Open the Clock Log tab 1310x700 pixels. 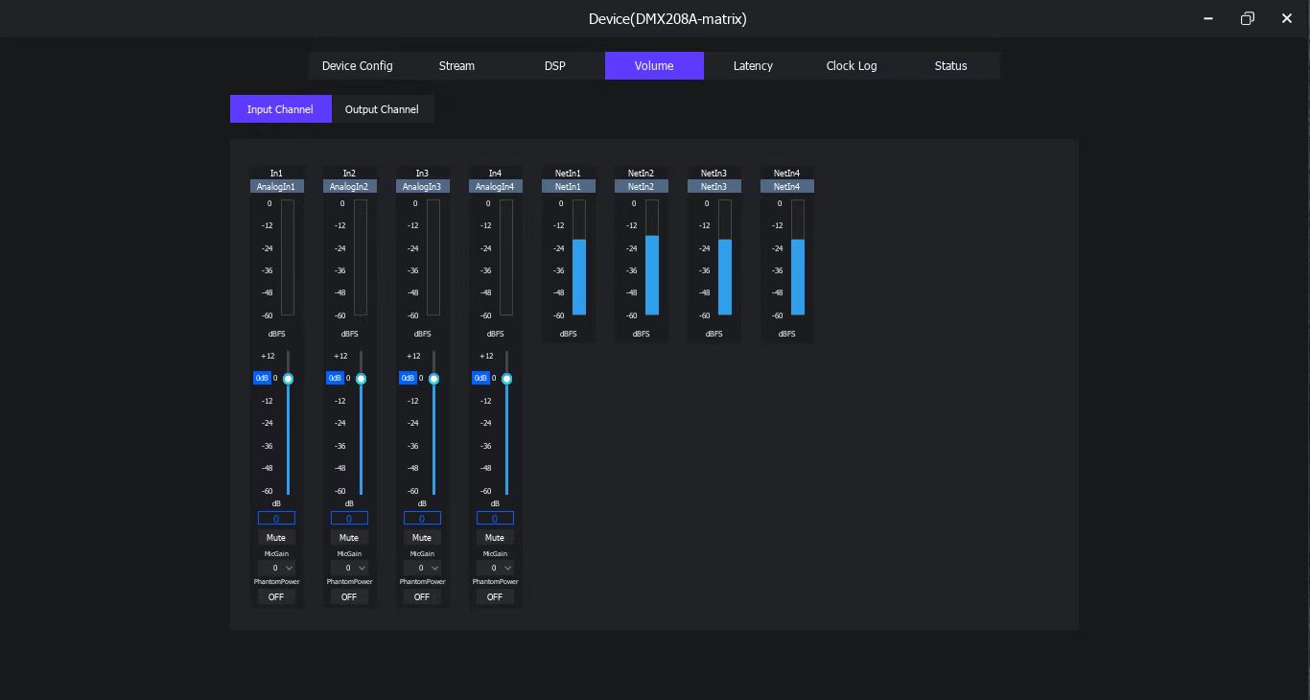pyautogui.click(x=852, y=65)
